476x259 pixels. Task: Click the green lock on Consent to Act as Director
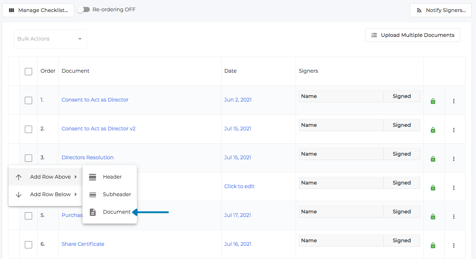pyautogui.click(x=433, y=101)
